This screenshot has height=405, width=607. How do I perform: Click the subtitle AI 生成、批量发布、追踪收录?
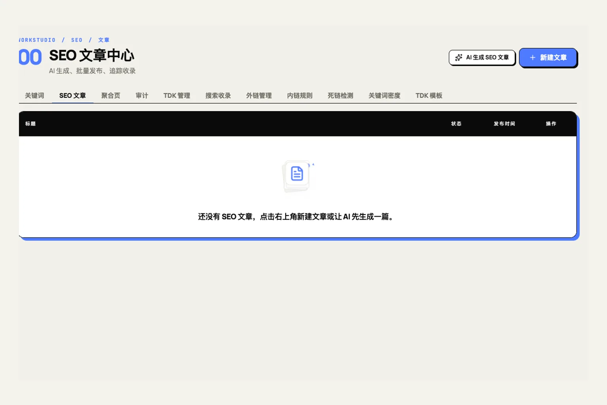pyautogui.click(x=92, y=71)
